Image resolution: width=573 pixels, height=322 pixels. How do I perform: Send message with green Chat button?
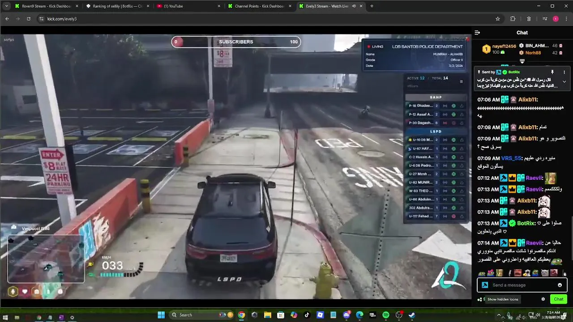tap(558, 299)
